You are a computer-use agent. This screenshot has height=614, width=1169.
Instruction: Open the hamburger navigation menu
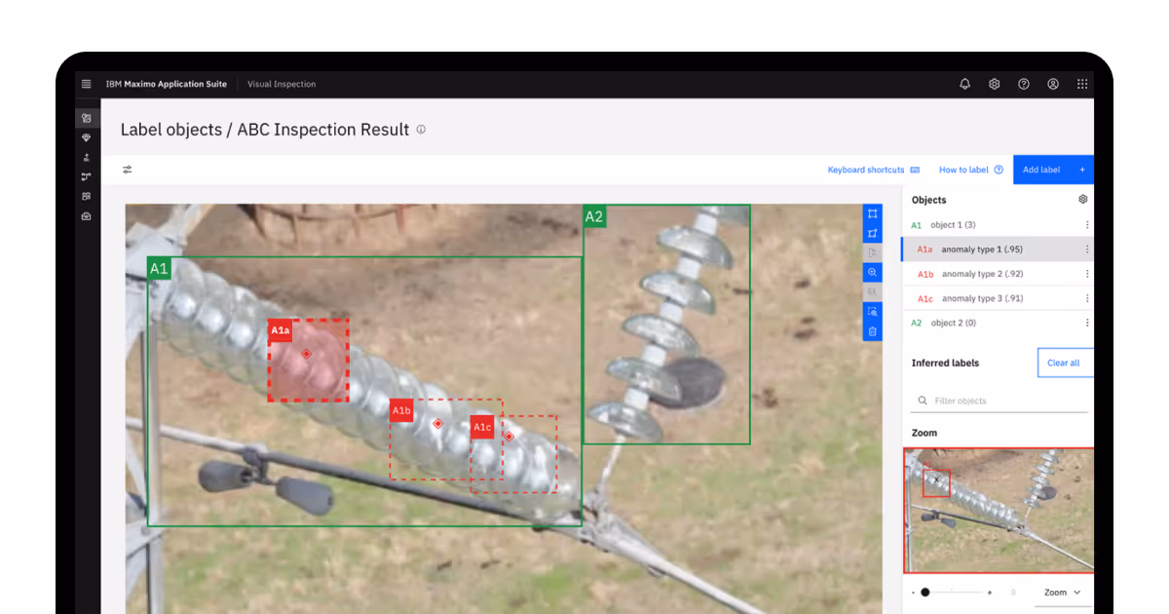click(x=87, y=84)
